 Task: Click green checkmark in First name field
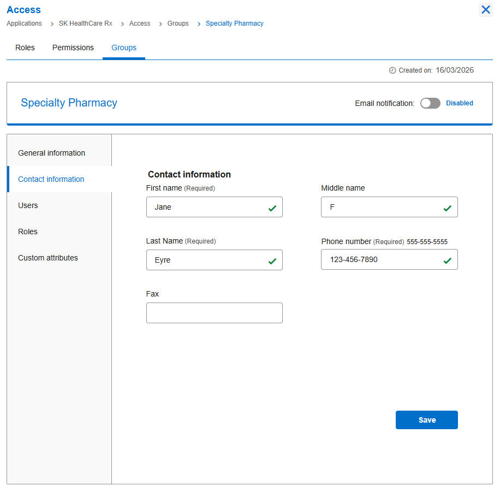272,209
